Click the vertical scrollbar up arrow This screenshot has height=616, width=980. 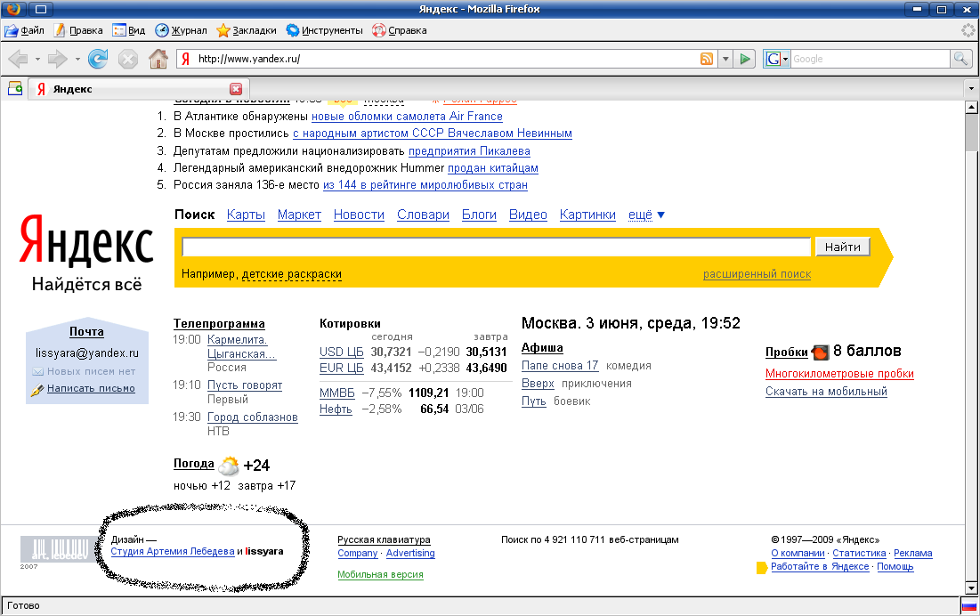[971, 108]
